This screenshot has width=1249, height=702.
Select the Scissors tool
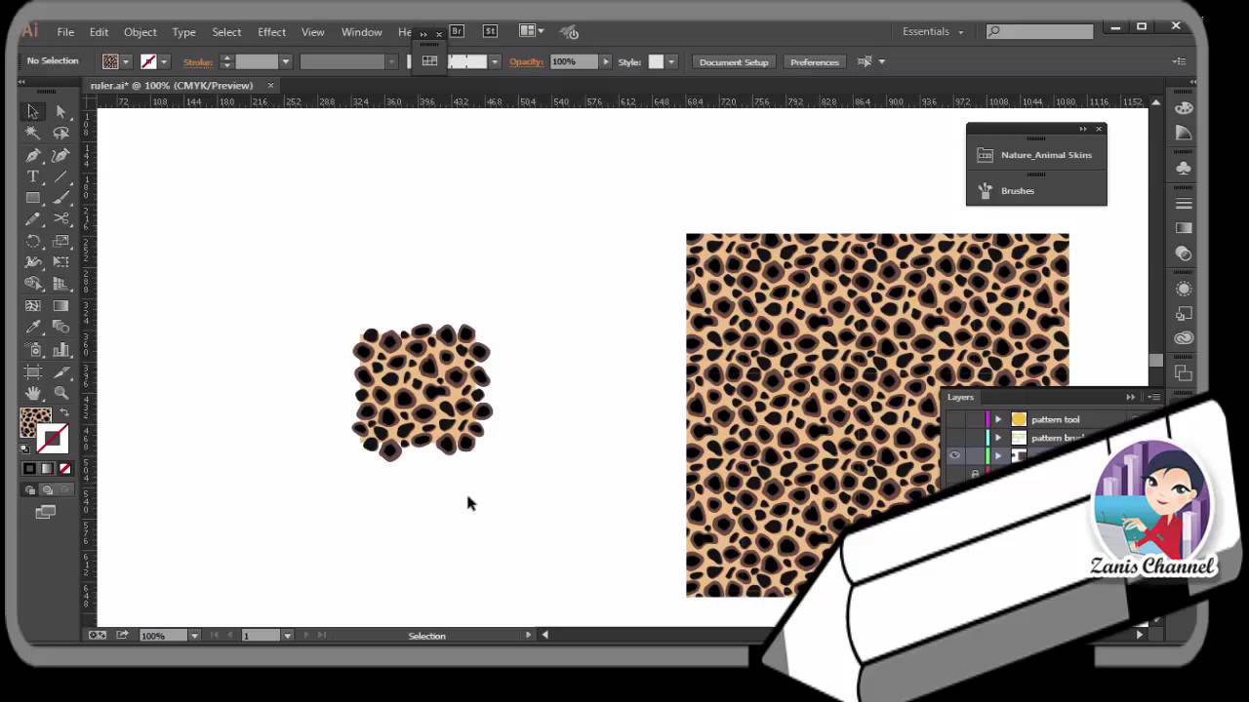pos(60,219)
